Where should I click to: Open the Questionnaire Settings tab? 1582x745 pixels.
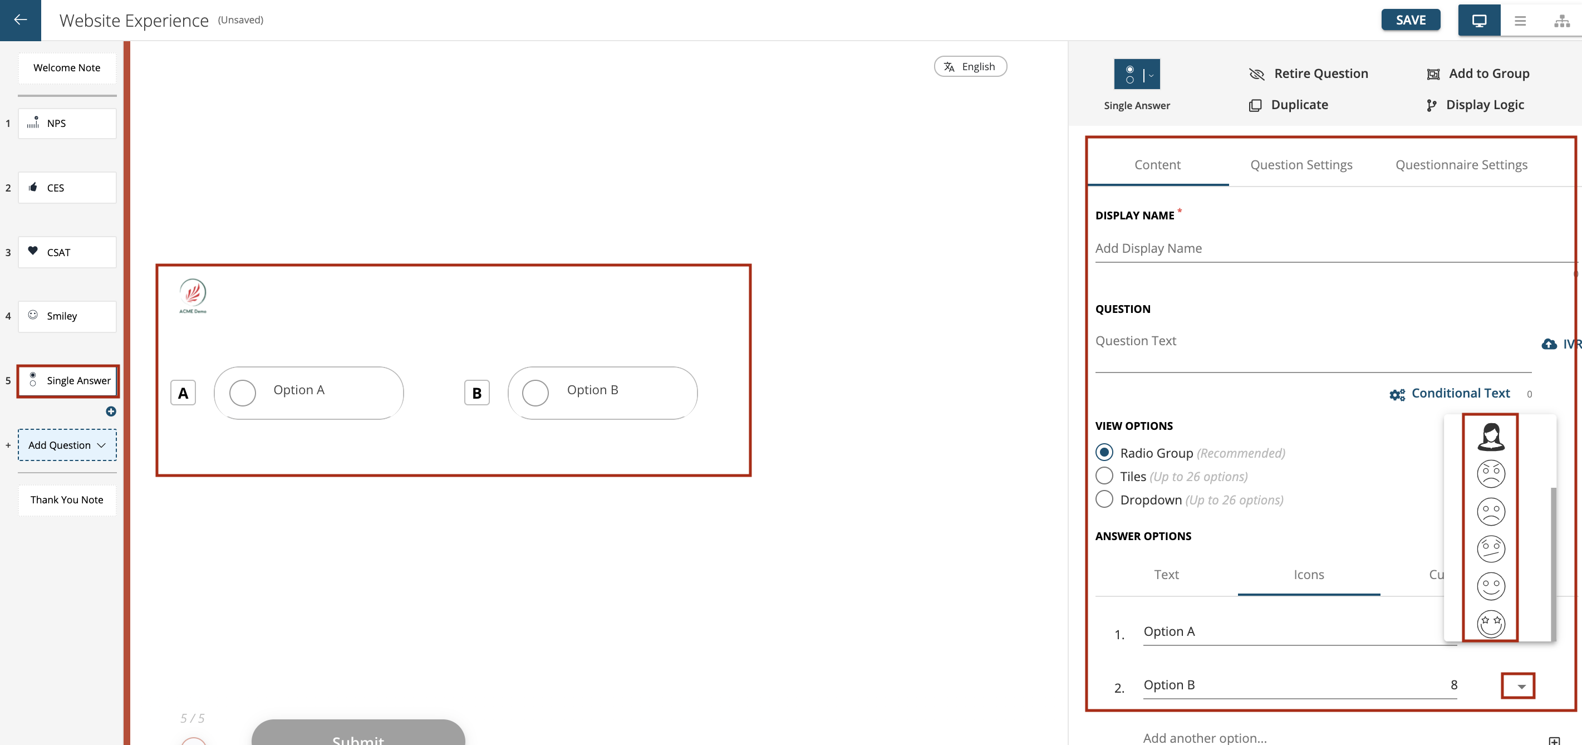click(1461, 165)
